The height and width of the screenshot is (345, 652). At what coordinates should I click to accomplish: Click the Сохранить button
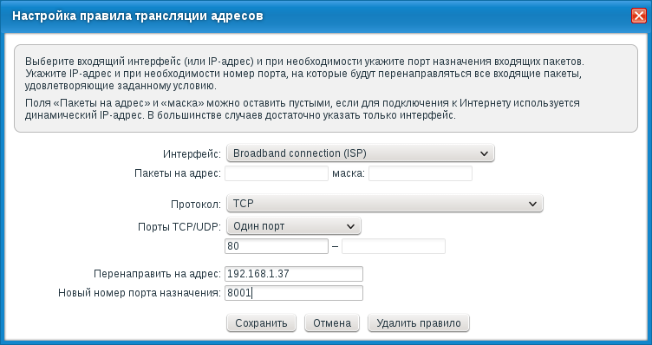(261, 323)
